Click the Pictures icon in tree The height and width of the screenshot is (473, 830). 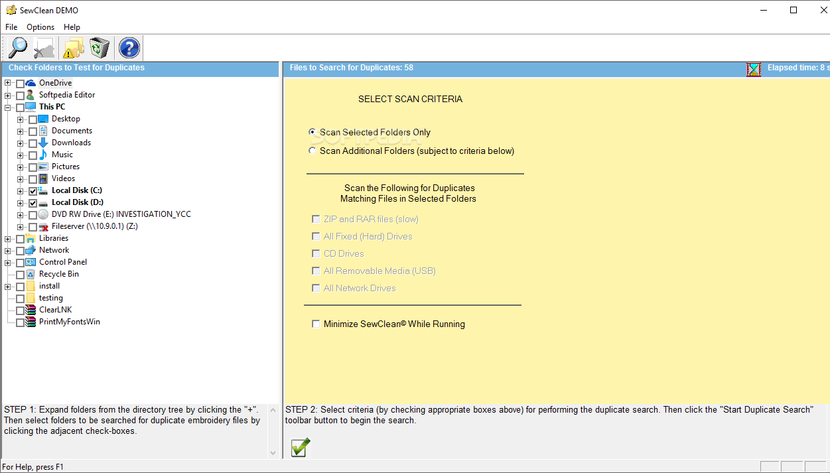(43, 167)
